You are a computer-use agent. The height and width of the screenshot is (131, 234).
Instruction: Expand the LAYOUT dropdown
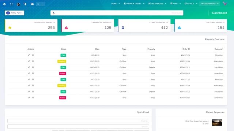[191, 4]
